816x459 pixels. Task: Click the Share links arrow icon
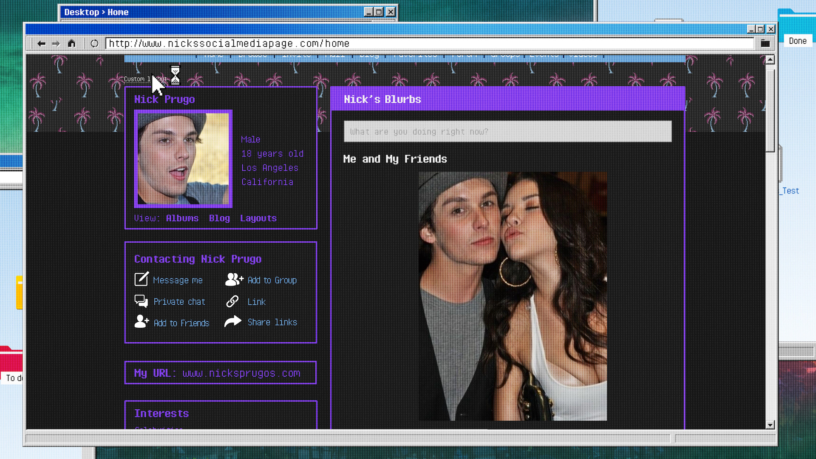pos(233,321)
